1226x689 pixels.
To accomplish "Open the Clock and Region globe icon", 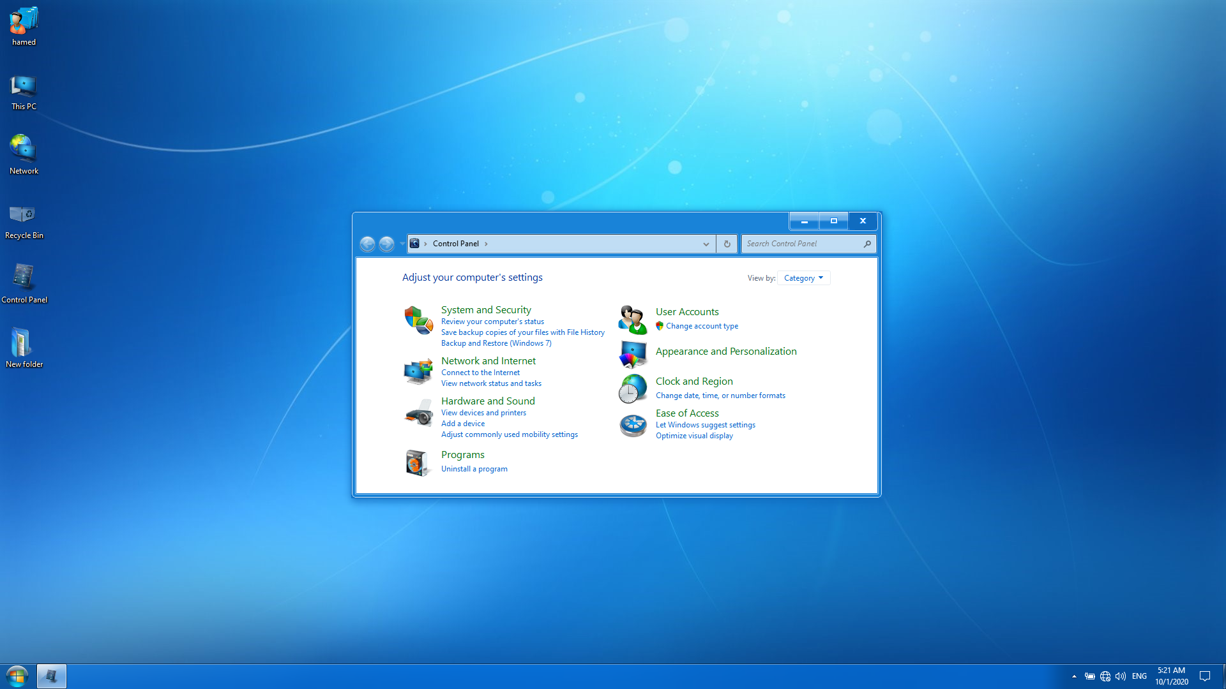I will [633, 388].
